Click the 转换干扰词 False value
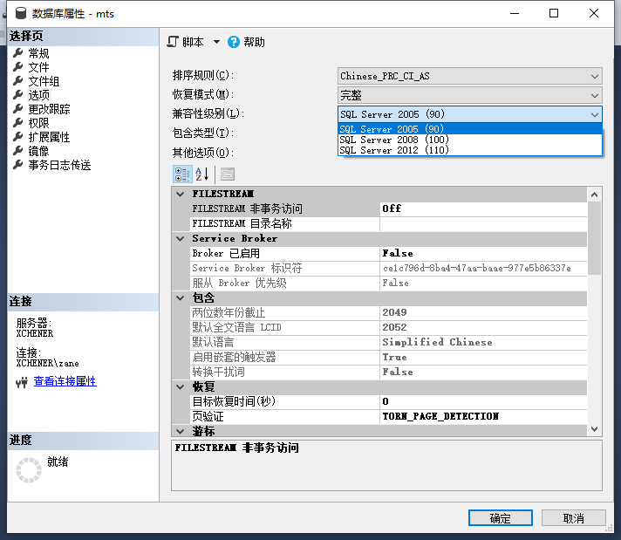621x540 pixels. point(483,372)
